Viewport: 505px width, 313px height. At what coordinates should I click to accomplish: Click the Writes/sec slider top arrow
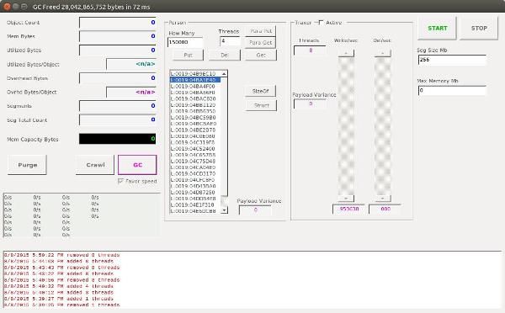point(346,53)
